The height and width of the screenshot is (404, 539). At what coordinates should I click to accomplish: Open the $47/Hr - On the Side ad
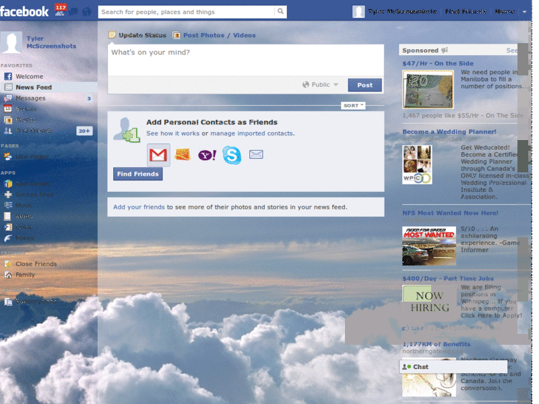tap(437, 63)
